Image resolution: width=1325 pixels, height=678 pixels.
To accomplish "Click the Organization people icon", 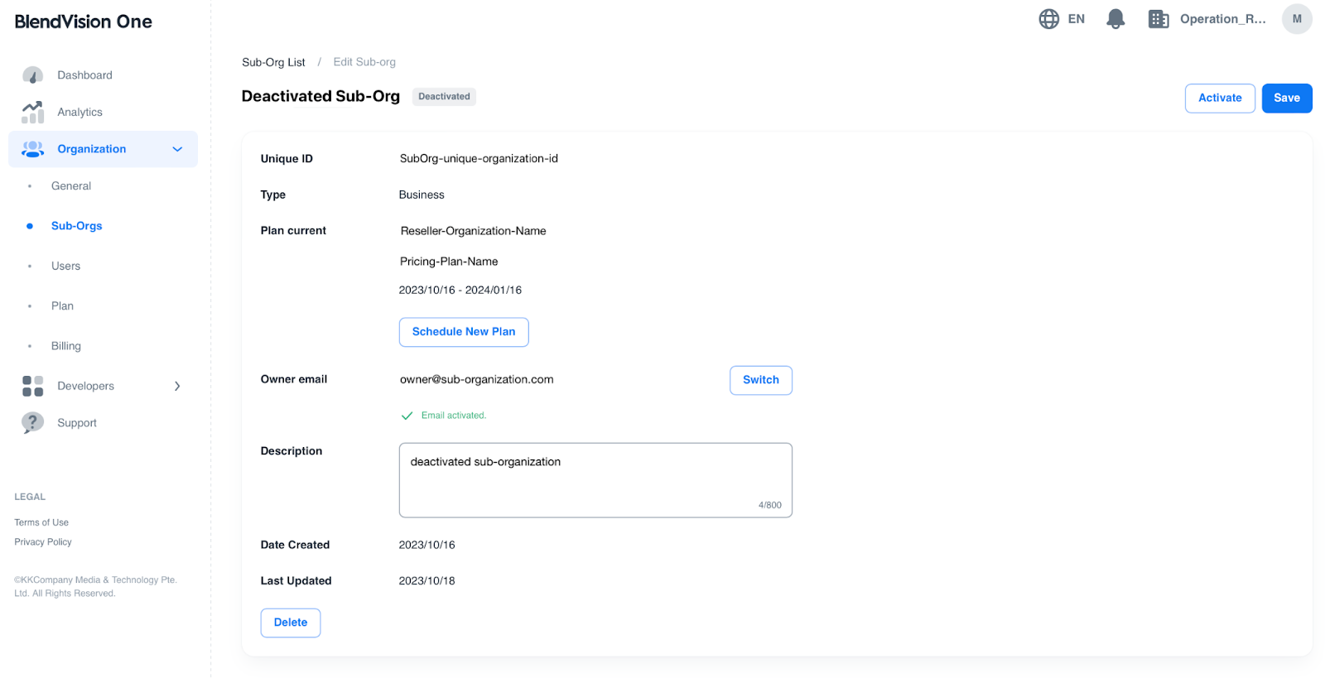I will (32, 149).
